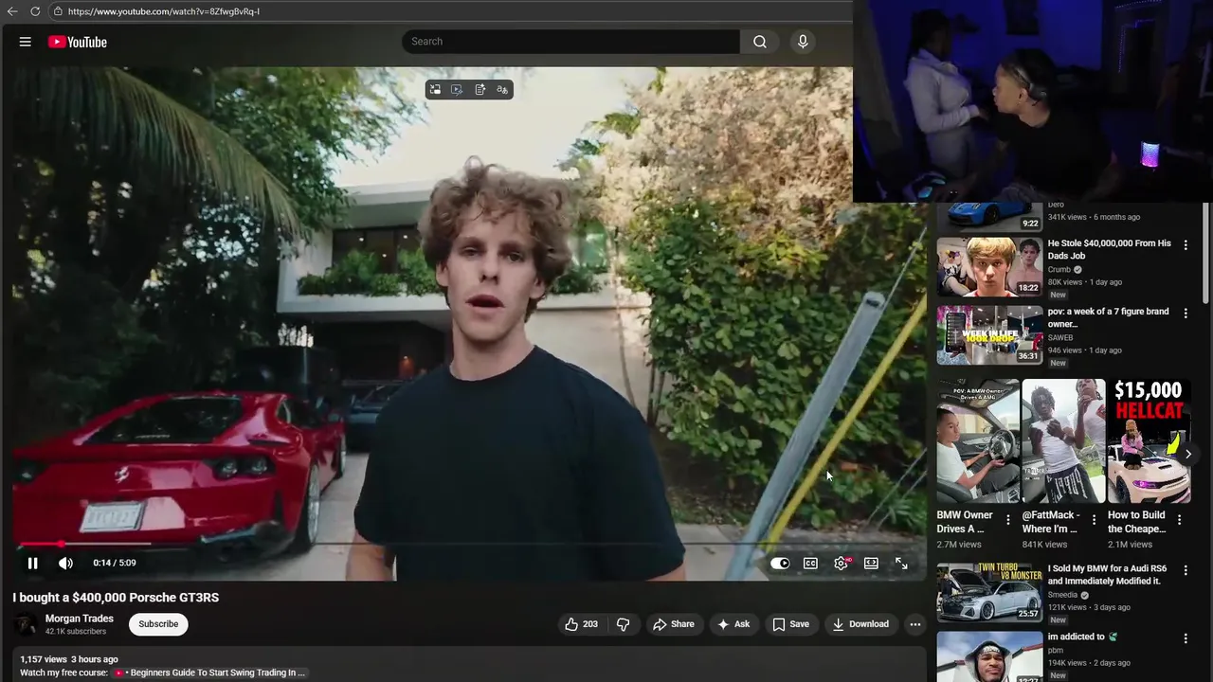Image resolution: width=1213 pixels, height=682 pixels.
Task: Dislike the video
Action: click(623, 624)
